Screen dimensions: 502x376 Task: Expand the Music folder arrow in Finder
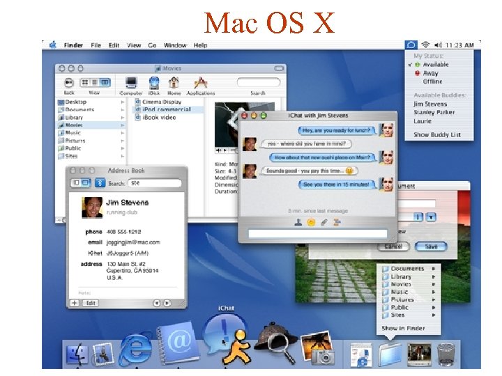click(122, 133)
